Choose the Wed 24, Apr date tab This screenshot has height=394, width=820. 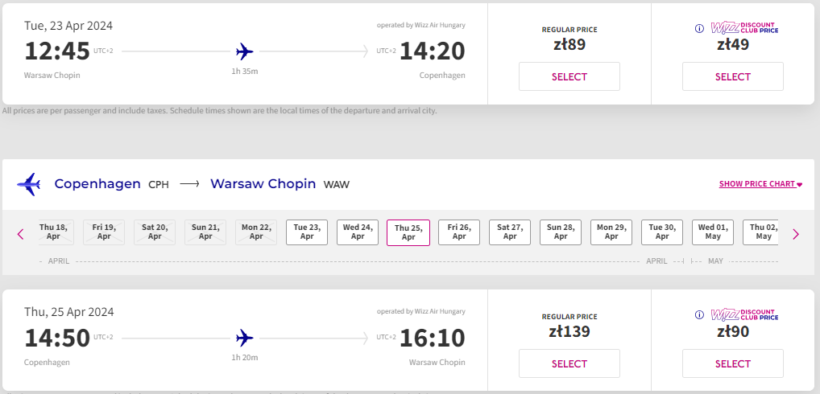click(358, 232)
